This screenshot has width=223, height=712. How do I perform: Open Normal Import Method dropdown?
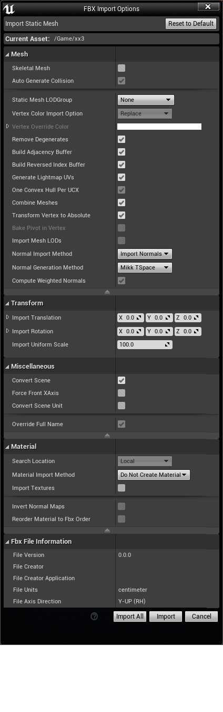pyautogui.click(x=145, y=254)
